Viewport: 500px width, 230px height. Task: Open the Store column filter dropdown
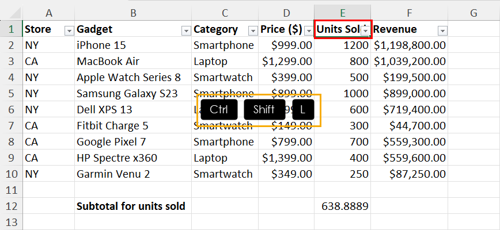click(x=69, y=30)
